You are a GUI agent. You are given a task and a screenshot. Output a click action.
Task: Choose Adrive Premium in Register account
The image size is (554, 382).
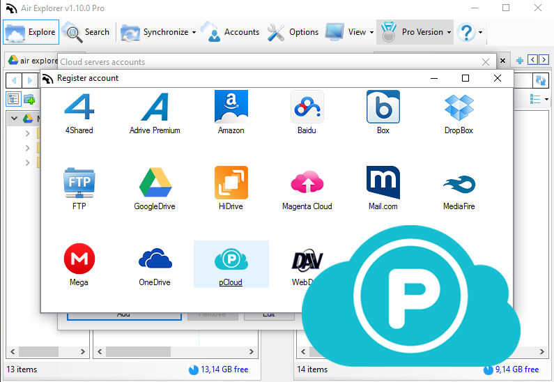[155, 107]
